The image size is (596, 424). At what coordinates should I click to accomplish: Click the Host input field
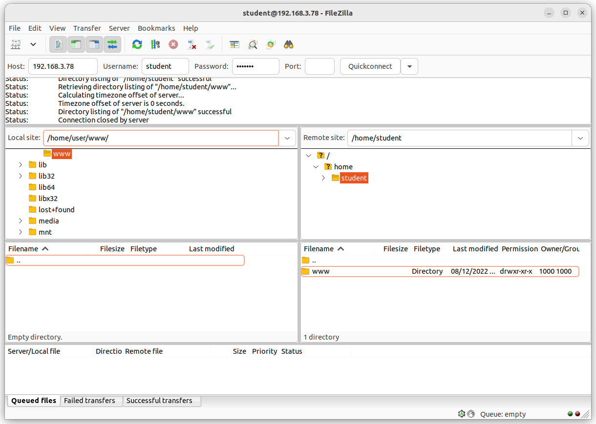coord(63,66)
